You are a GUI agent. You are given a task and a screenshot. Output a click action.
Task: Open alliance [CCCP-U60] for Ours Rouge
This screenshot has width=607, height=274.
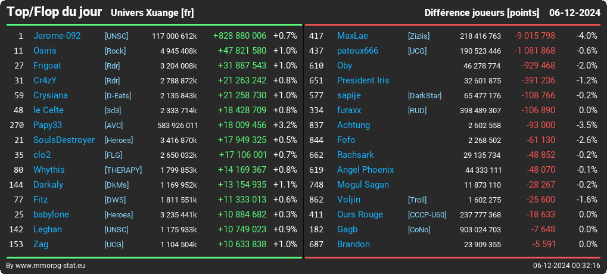427,215
